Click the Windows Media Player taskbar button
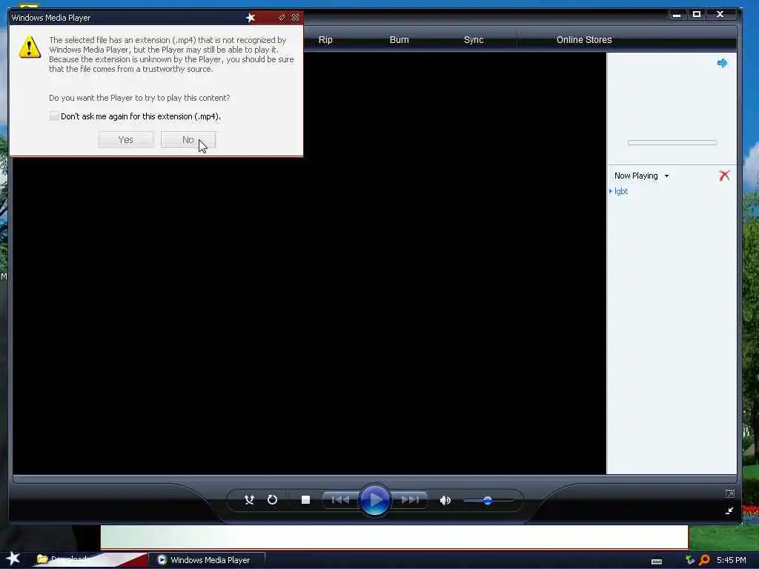This screenshot has width=759, height=569. pyautogui.click(x=206, y=560)
